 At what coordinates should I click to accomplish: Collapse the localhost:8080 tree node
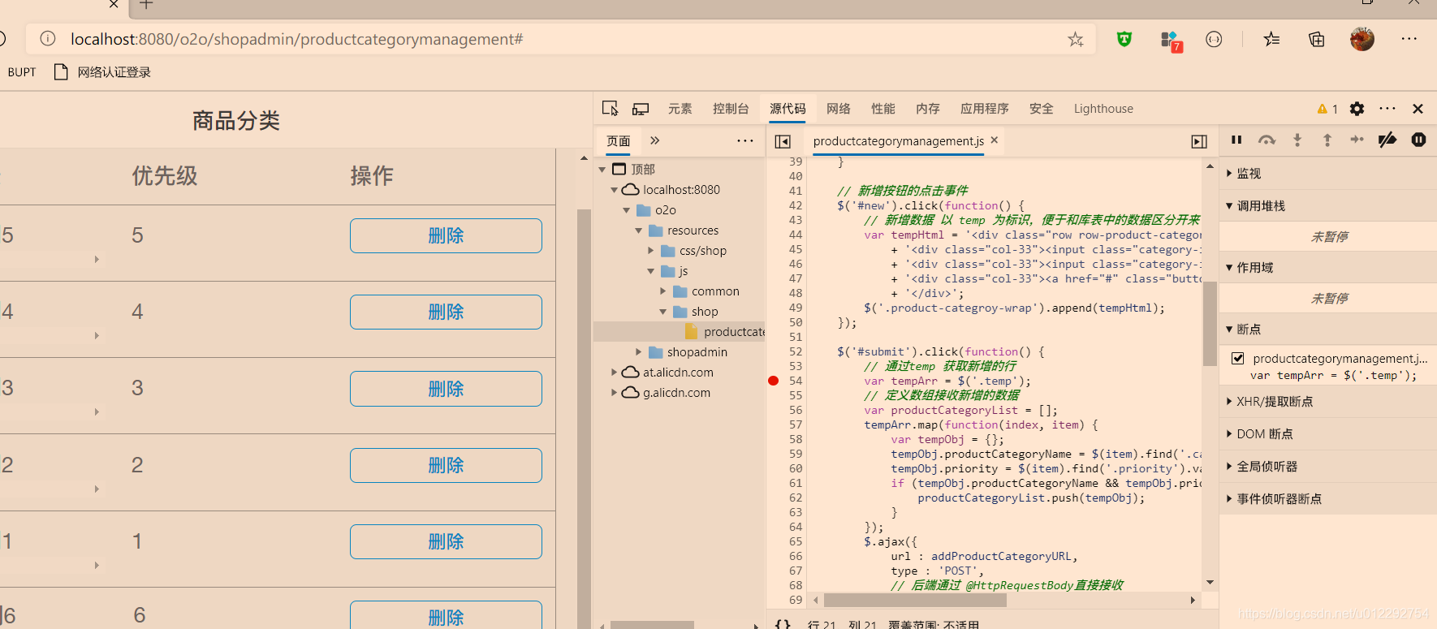pyautogui.click(x=615, y=190)
